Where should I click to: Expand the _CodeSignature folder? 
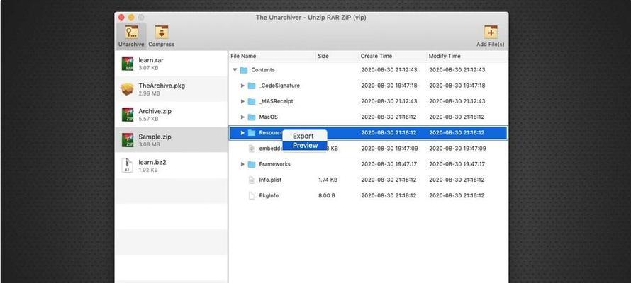pos(242,86)
